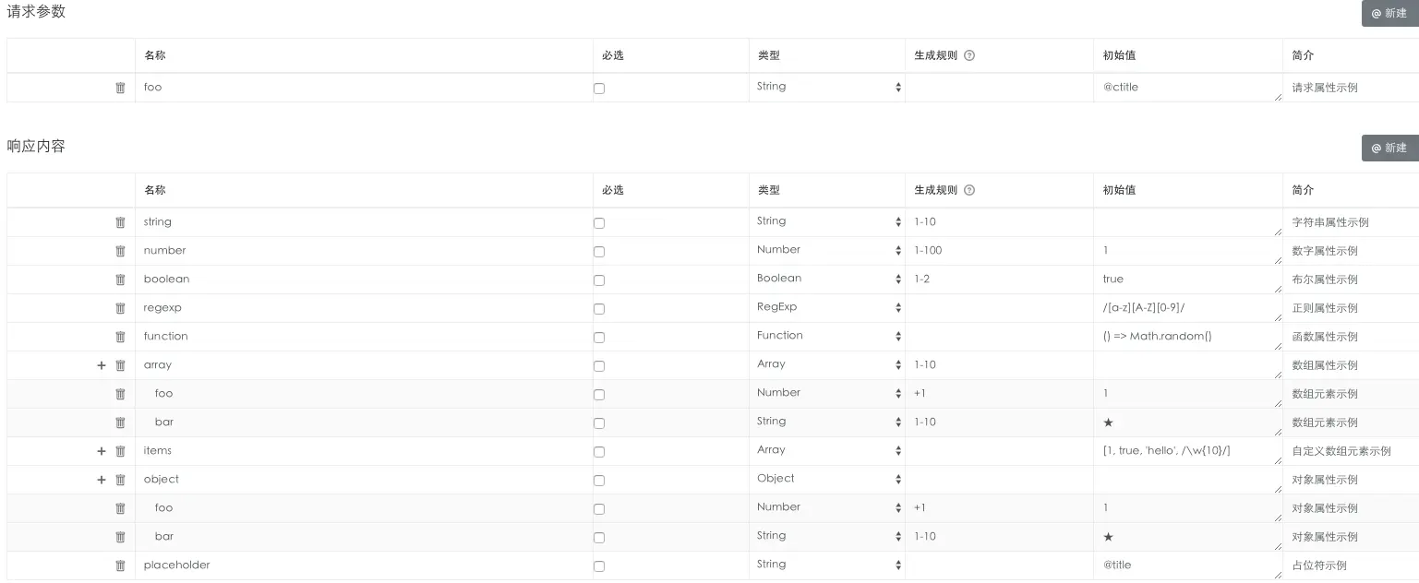Edit generation rule 1-2 for boolean
1419x583 pixels.
999,280
